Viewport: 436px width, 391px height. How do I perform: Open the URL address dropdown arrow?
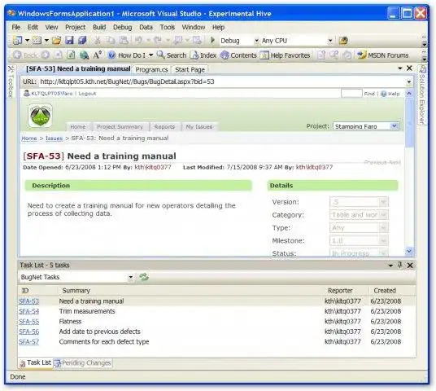409,82
